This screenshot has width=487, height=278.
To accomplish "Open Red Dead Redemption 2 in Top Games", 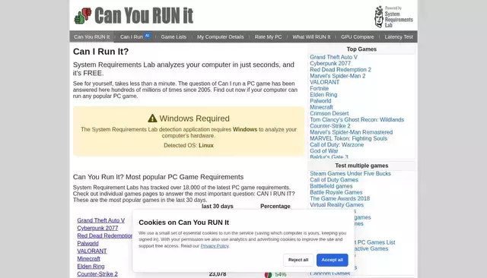I will pyautogui.click(x=340, y=70).
